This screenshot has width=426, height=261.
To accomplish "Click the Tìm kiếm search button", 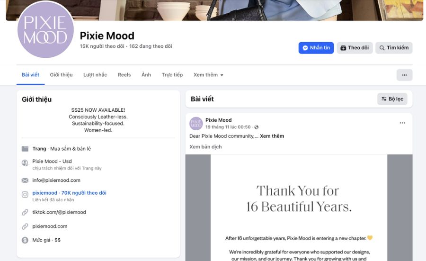I will (394, 48).
